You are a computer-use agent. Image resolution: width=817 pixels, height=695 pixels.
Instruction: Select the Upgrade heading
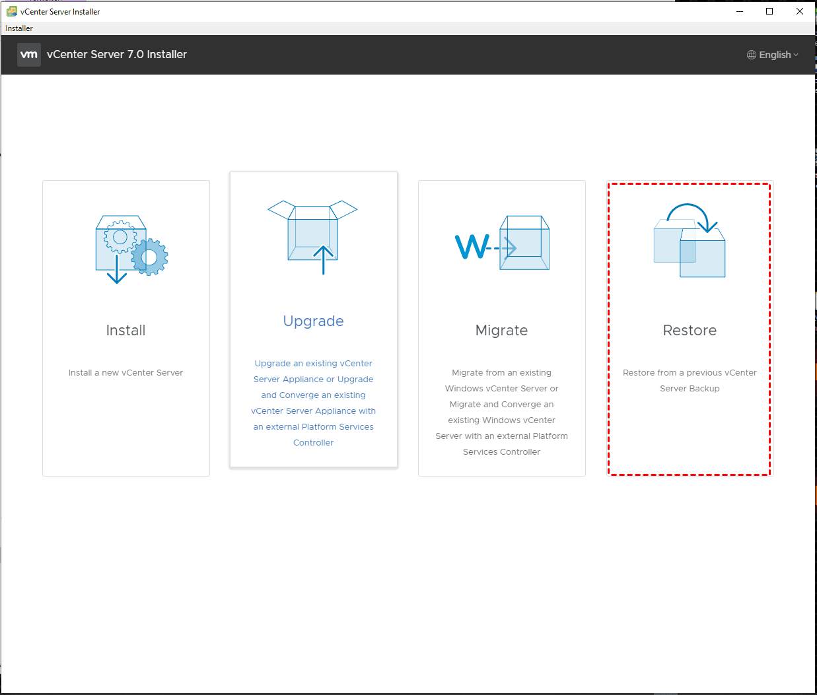tap(313, 321)
